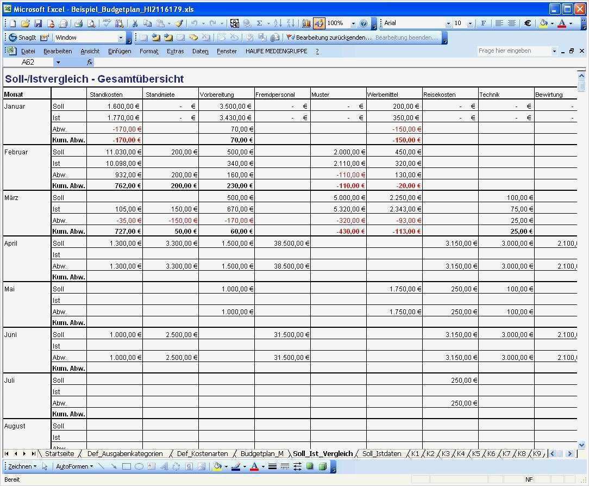589x486 pixels.
Task: Click the insert function fx button
Action: (90, 63)
